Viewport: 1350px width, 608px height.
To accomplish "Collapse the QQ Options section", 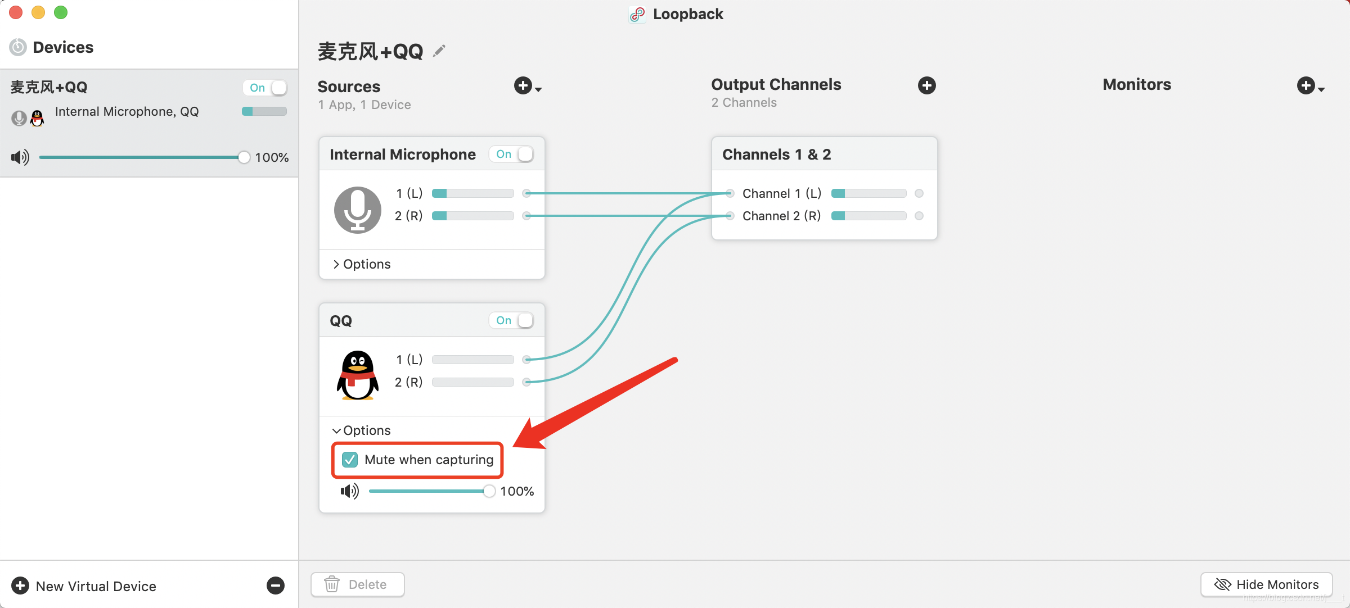I will (x=362, y=430).
